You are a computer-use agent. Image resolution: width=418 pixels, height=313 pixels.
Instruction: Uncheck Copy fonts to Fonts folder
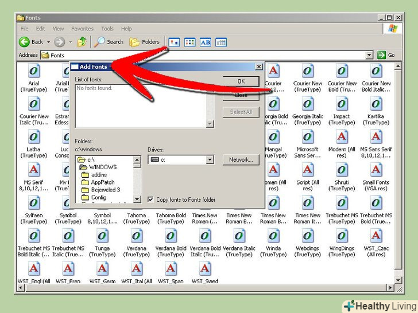click(151, 199)
